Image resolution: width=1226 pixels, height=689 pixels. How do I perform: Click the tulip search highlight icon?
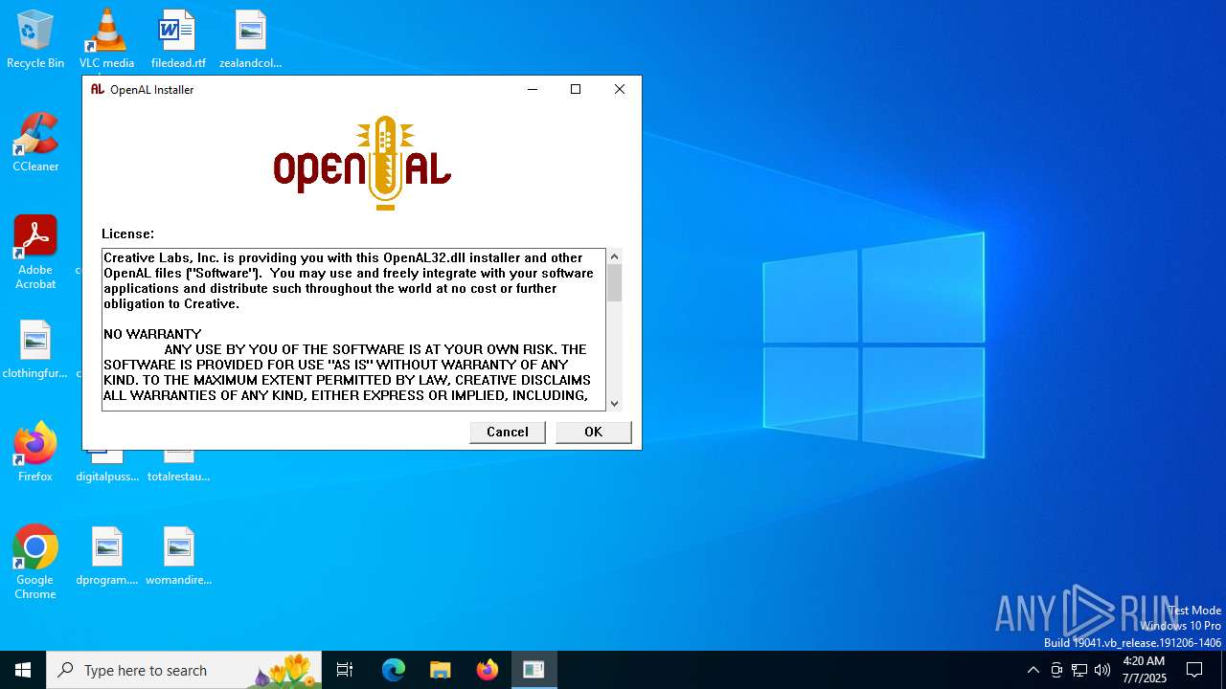tap(284, 670)
